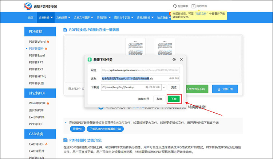Viewport: 273px width, 159px height.
Task: Click 取消 to cancel download
Action: coord(159,99)
